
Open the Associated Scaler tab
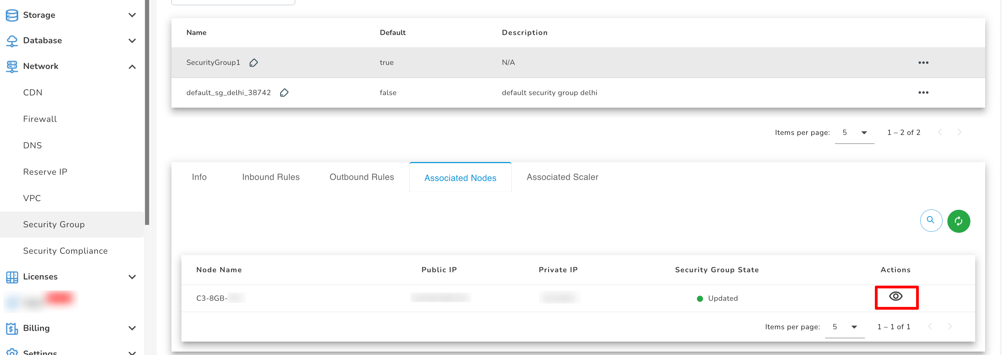(x=562, y=177)
